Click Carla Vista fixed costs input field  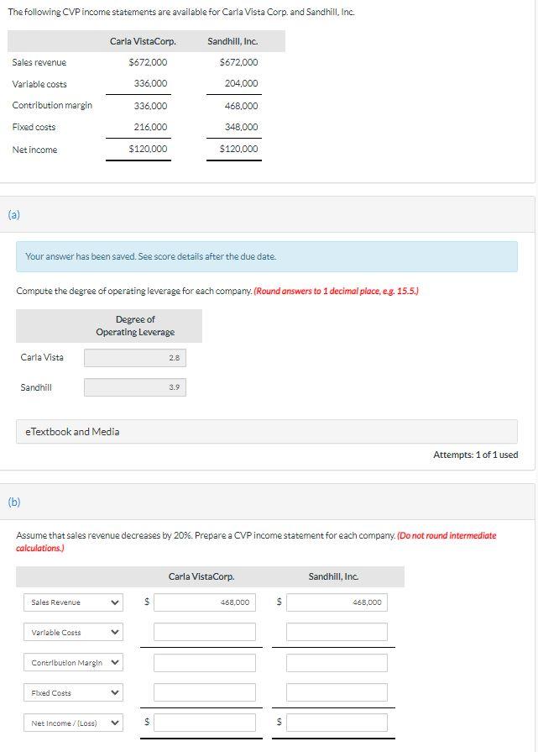coord(205,692)
